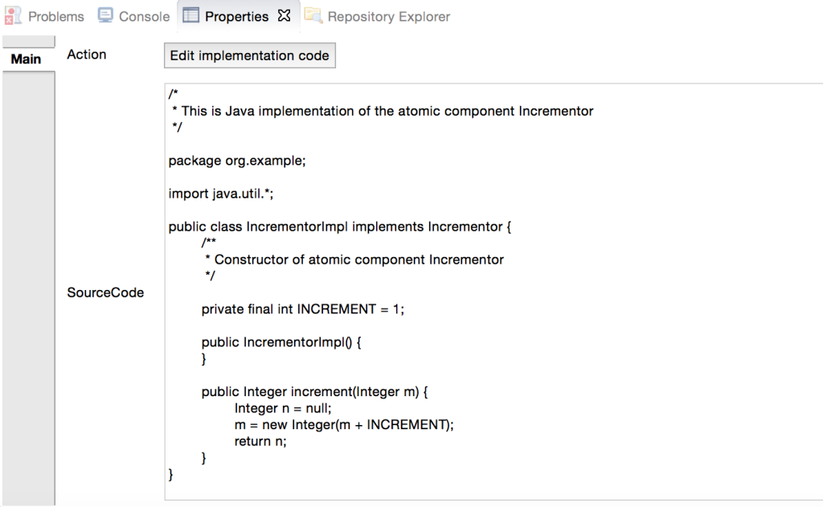Close the Properties view tab
The height and width of the screenshot is (507, 823).
coord(284,16)
